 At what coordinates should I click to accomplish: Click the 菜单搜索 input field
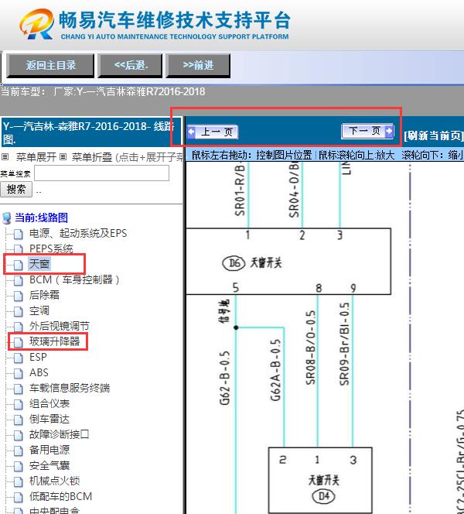pyautogui.click(x=102, y=173)
